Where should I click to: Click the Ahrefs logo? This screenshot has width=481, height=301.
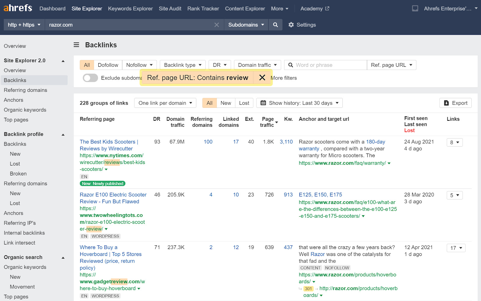(x=18, y=8)
